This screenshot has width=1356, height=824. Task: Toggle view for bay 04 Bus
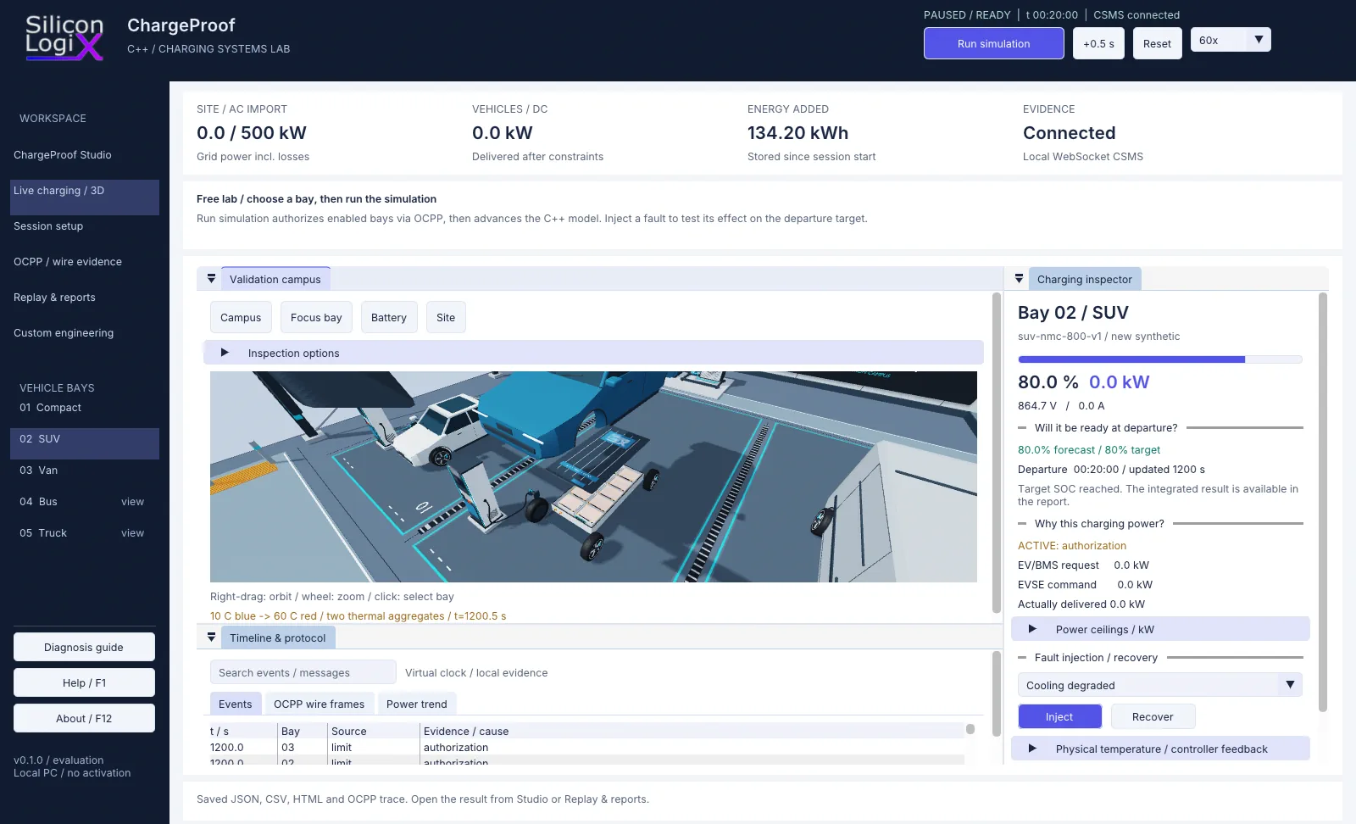click(132, 502)
